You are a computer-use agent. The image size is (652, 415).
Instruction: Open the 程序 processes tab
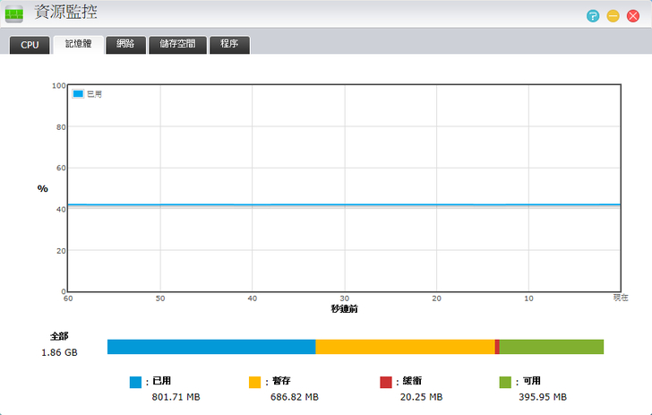point(229,45)
